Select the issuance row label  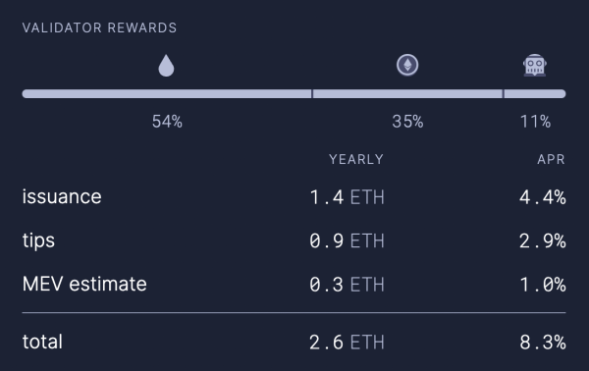[62, 196]
